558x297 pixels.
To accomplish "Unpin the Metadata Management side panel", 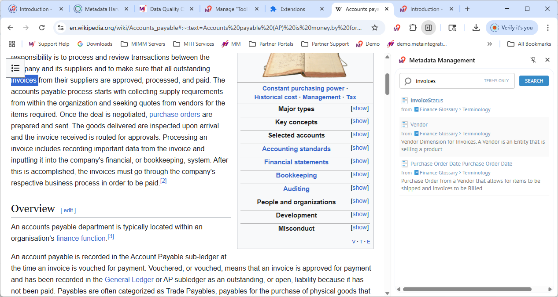I will click(x=533, y=60).
